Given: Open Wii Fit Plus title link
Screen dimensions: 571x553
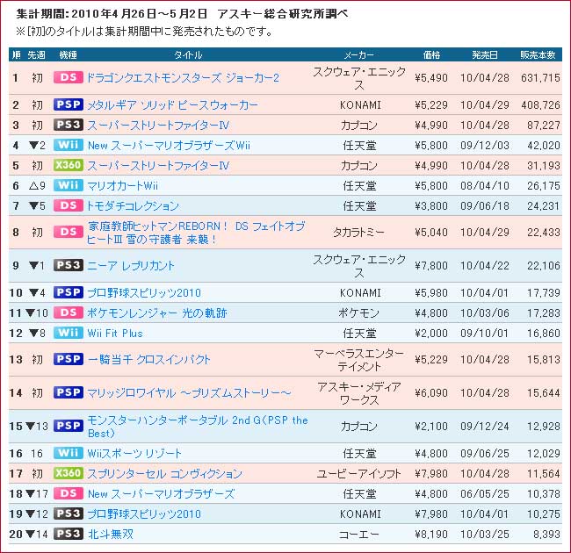Looking at the screenshot, I should (x=115, y=334).
